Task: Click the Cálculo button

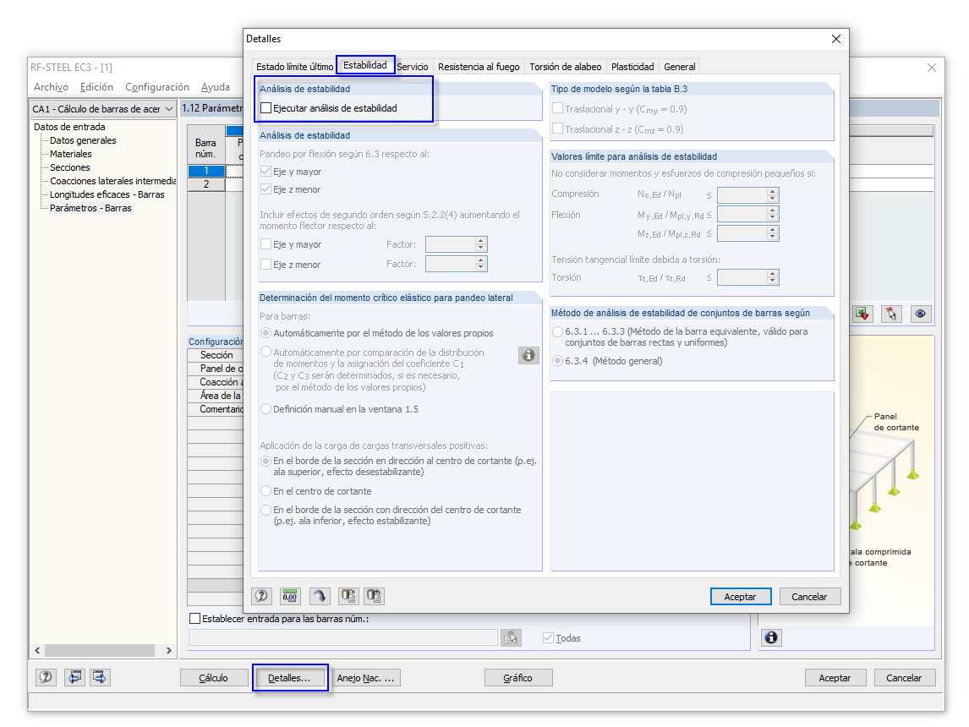Action: (214, 678)
